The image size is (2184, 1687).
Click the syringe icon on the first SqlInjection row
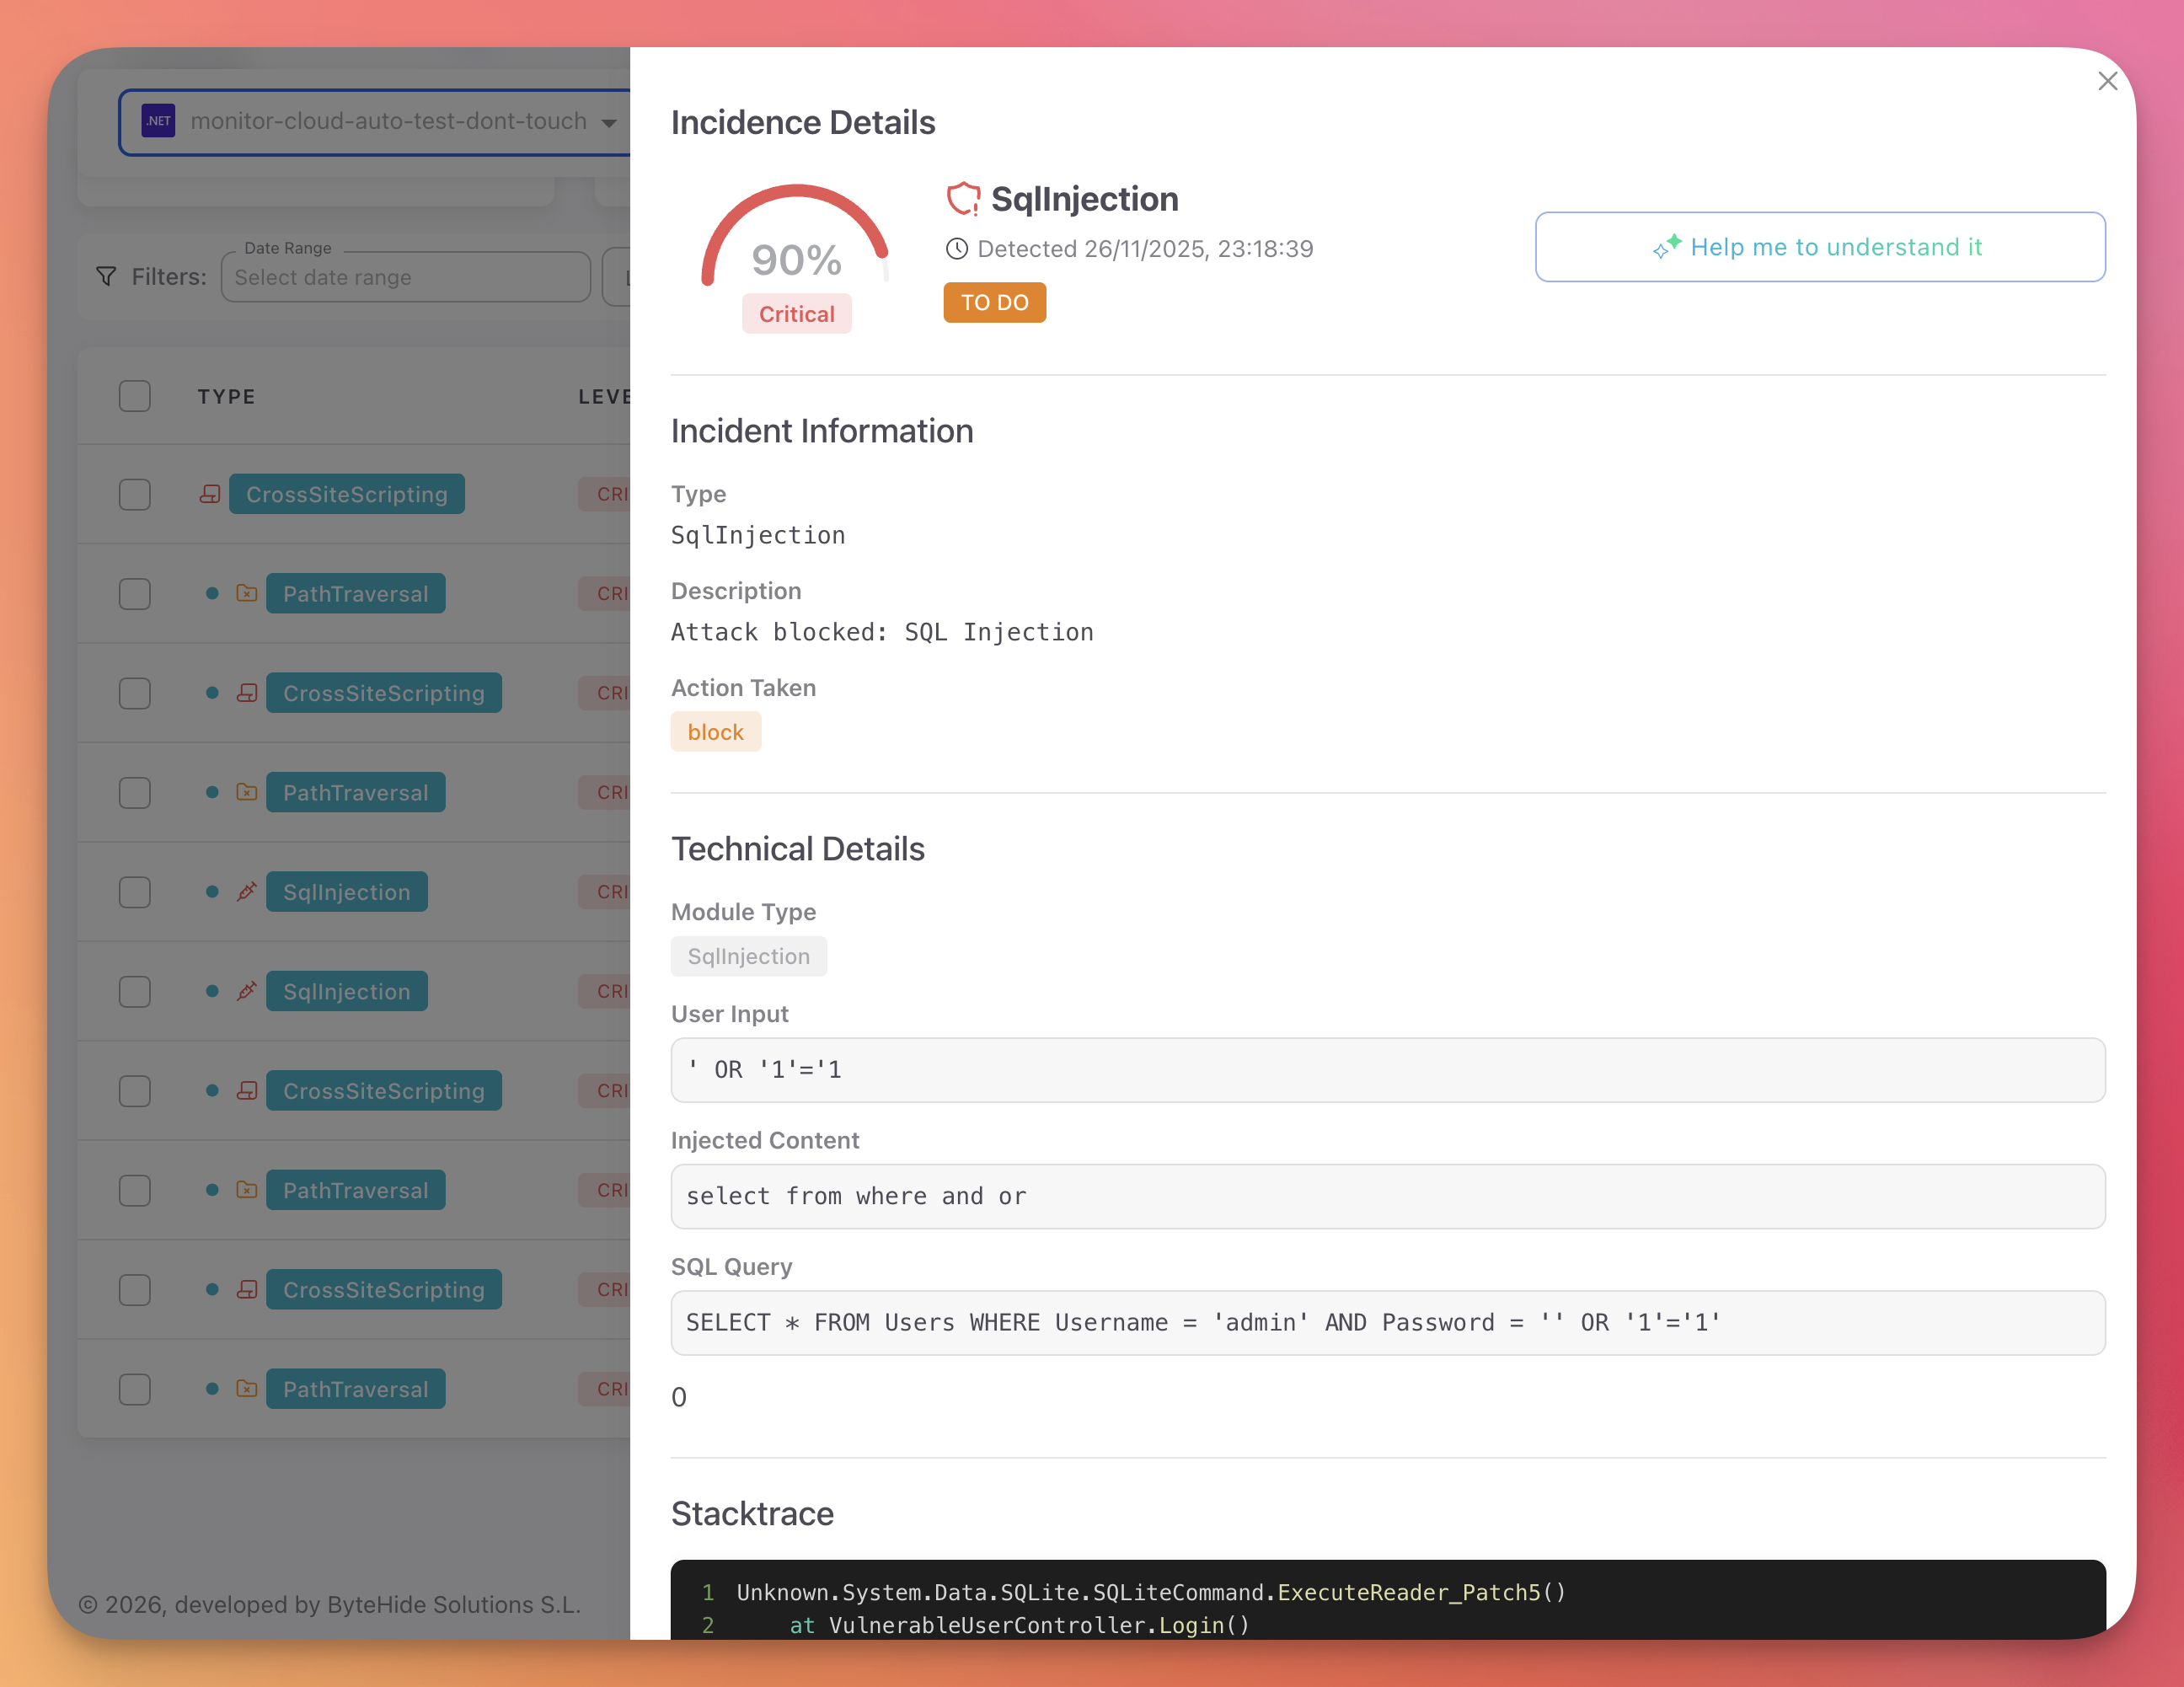coord(246,891)
